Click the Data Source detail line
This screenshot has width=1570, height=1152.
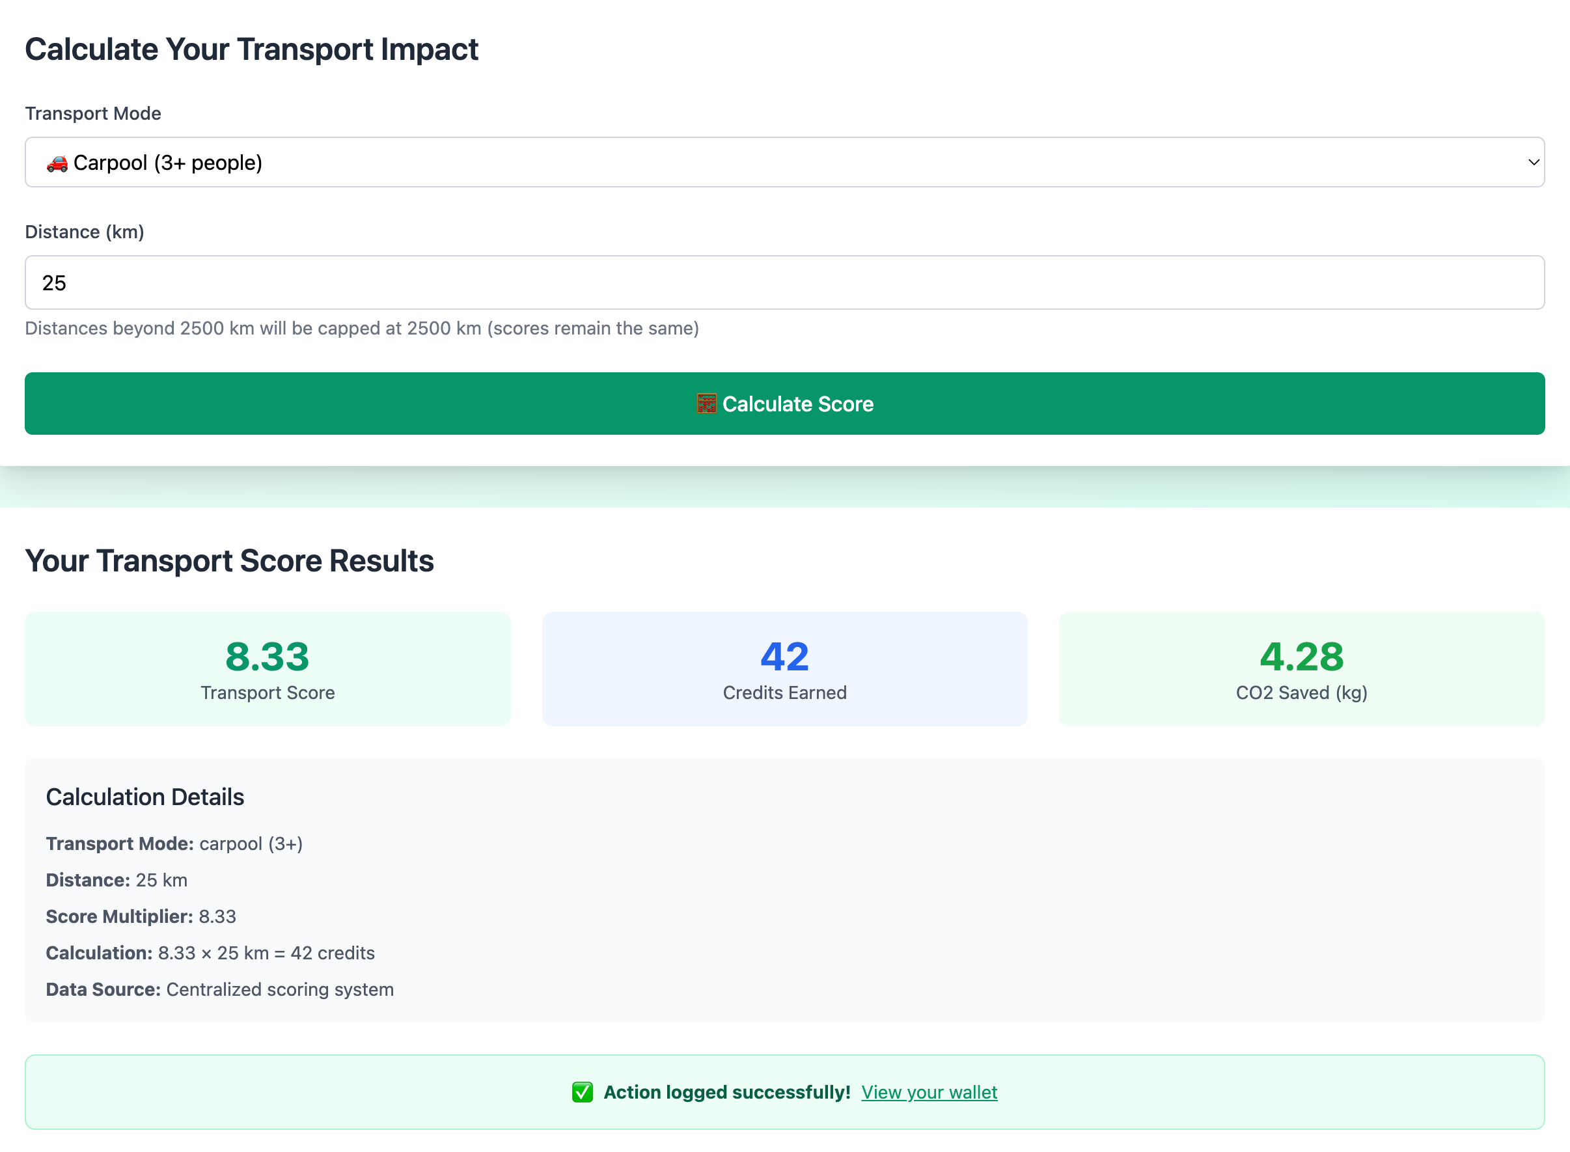pos(220,989)
